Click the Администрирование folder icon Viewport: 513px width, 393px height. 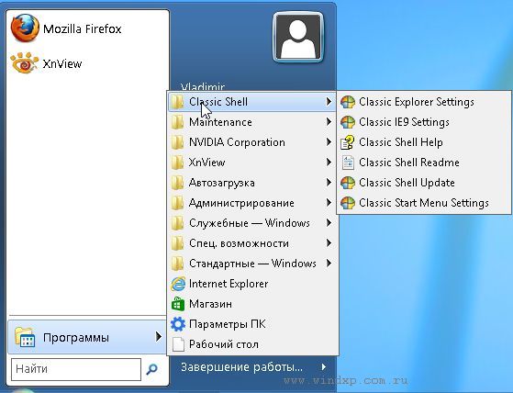178,203
